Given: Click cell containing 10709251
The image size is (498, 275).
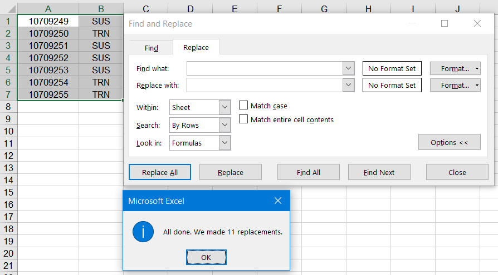Looking at the screenshot, I should click(48, 46).
